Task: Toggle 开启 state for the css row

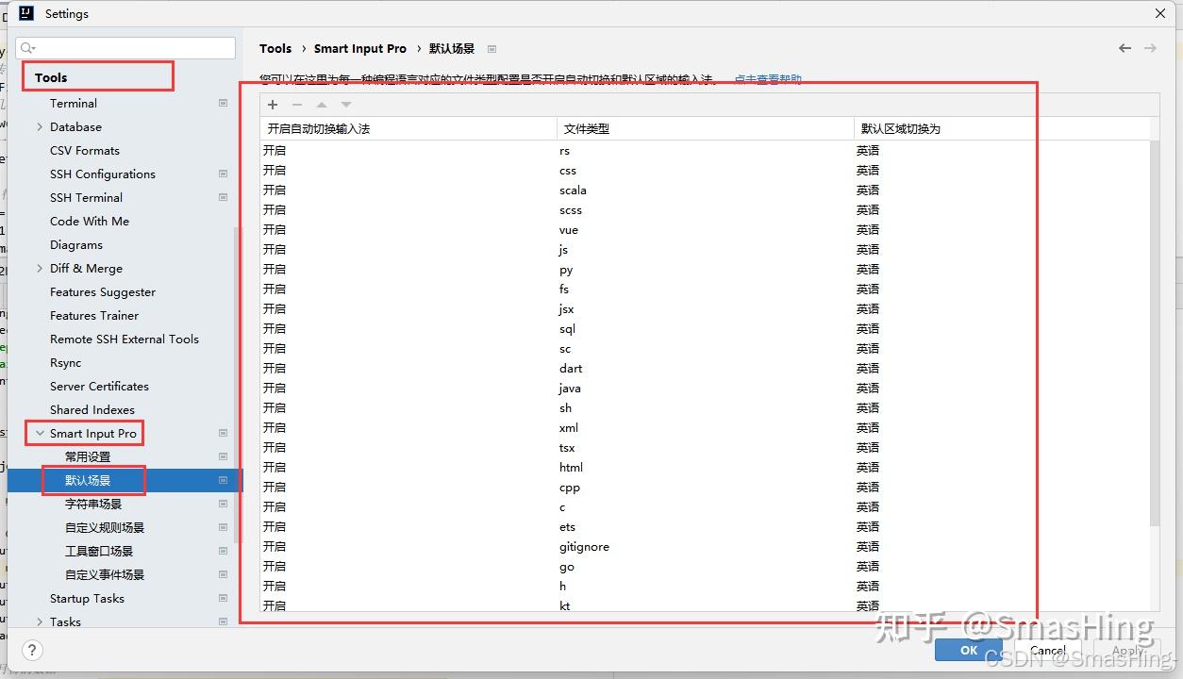Action: point(275,170)
